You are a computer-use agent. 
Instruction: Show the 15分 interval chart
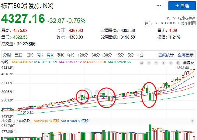click(120, 55)
